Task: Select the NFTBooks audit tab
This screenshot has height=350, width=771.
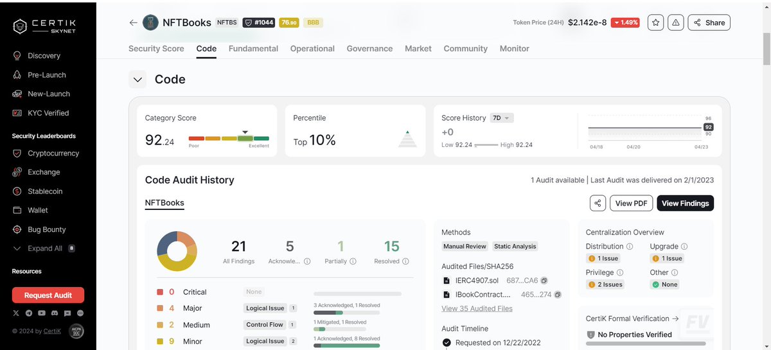Action: (164, 203)
